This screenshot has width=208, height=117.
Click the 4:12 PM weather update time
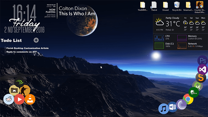[x=160, y=30]
